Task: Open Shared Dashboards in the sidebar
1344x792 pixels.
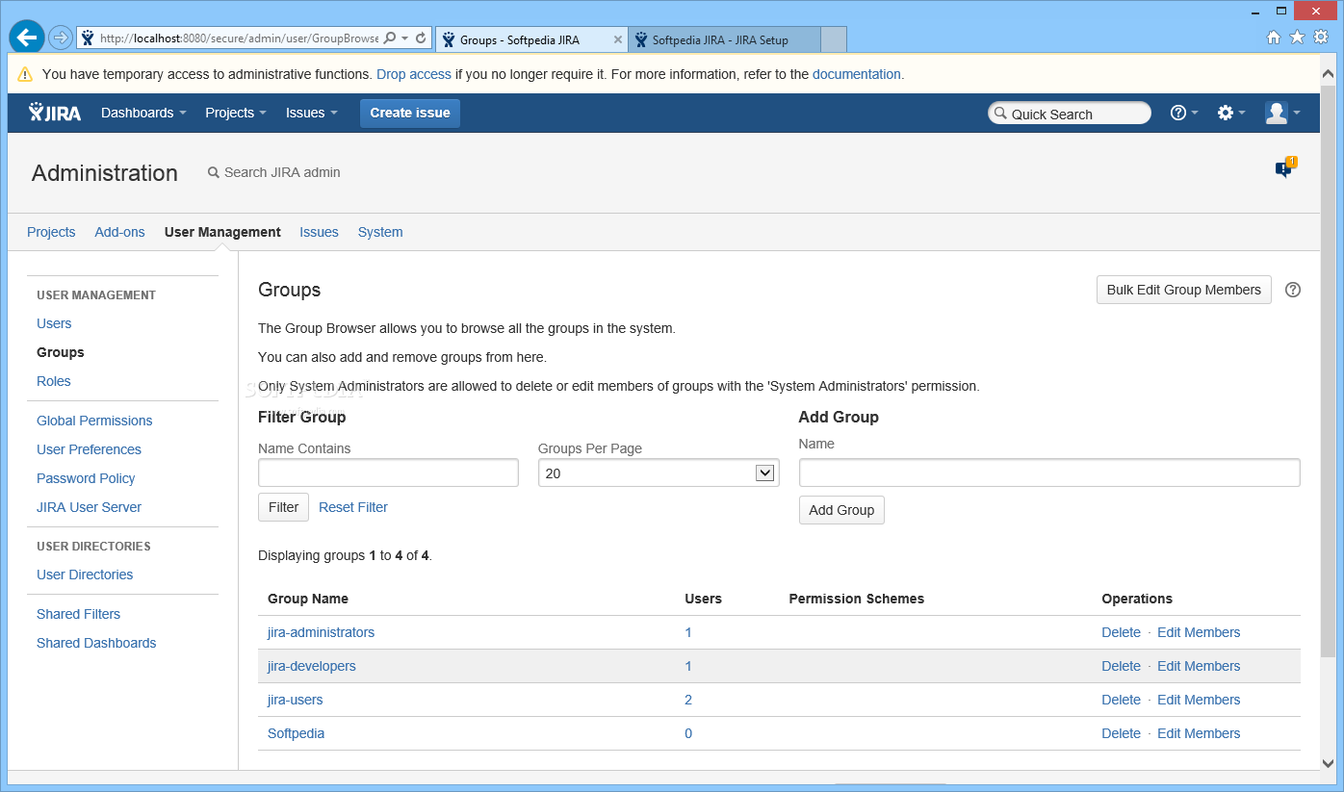Action: pyautogui.click(x=96, y=643)
